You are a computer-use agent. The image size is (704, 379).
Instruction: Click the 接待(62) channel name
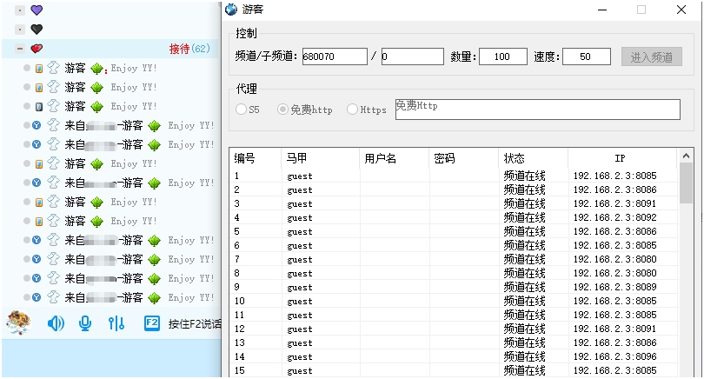coord(189,49)
